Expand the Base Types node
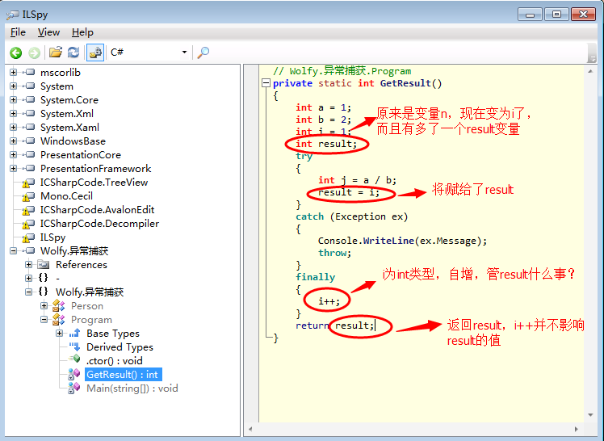Screen dimensions: 604x441 point(59,333)
